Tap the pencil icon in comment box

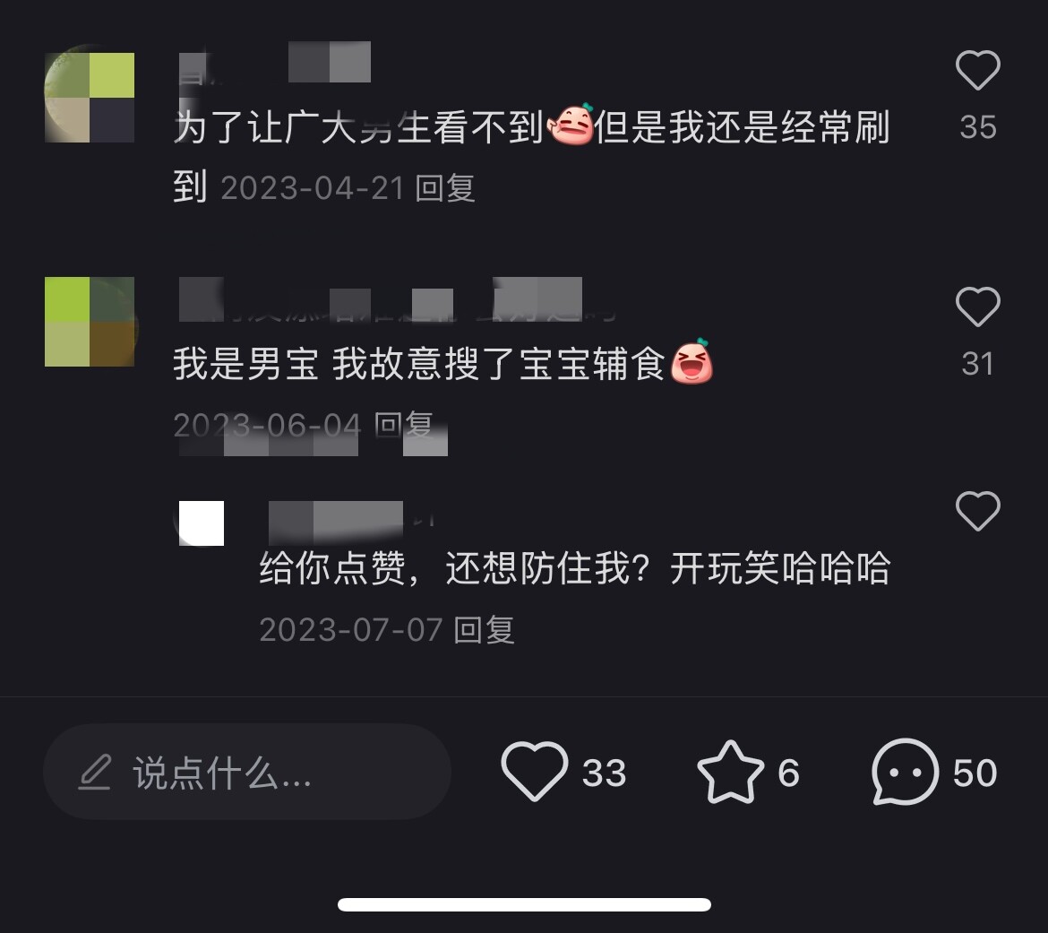coord(95,772)
